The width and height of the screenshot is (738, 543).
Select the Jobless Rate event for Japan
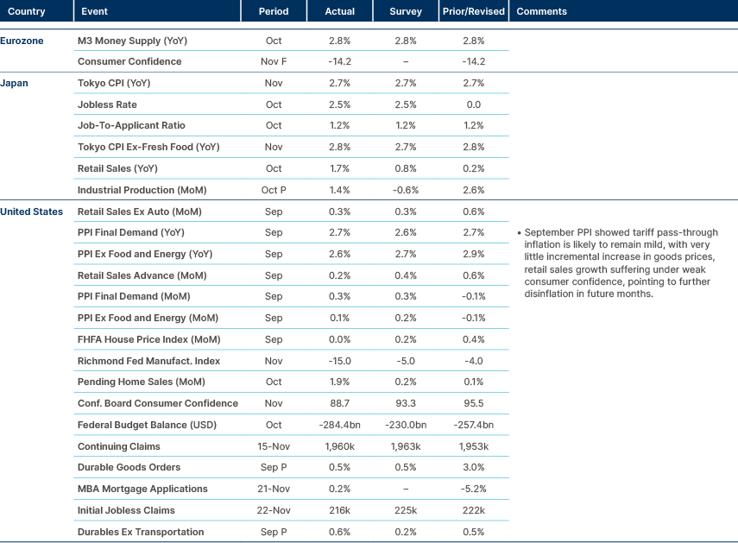tap(106, 104)
